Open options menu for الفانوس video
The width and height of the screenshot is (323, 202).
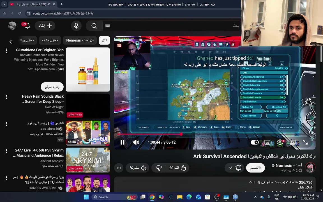[6, 124]
